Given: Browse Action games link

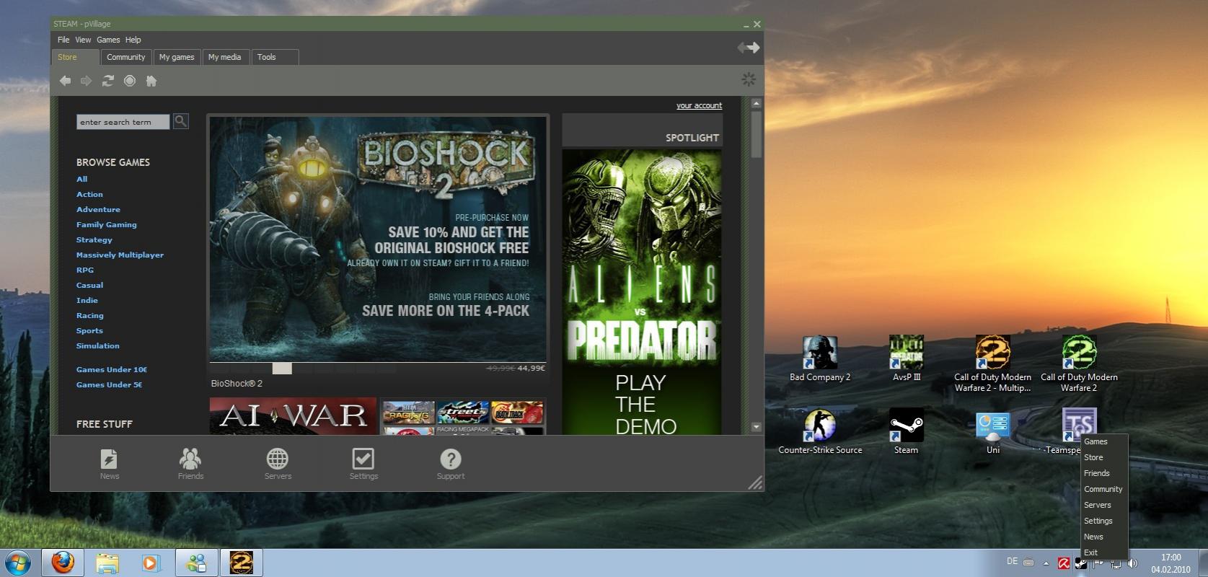Looking at the screenshot, I should [89, 194].
